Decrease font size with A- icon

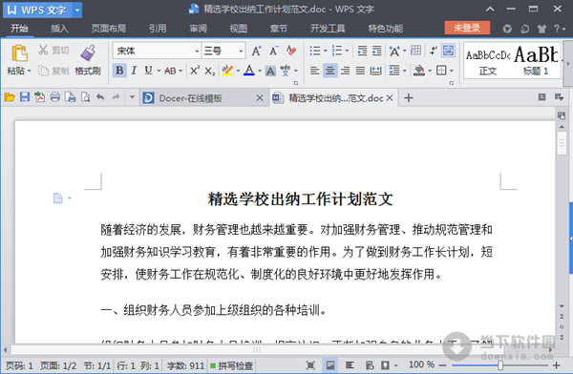point(274,51)
